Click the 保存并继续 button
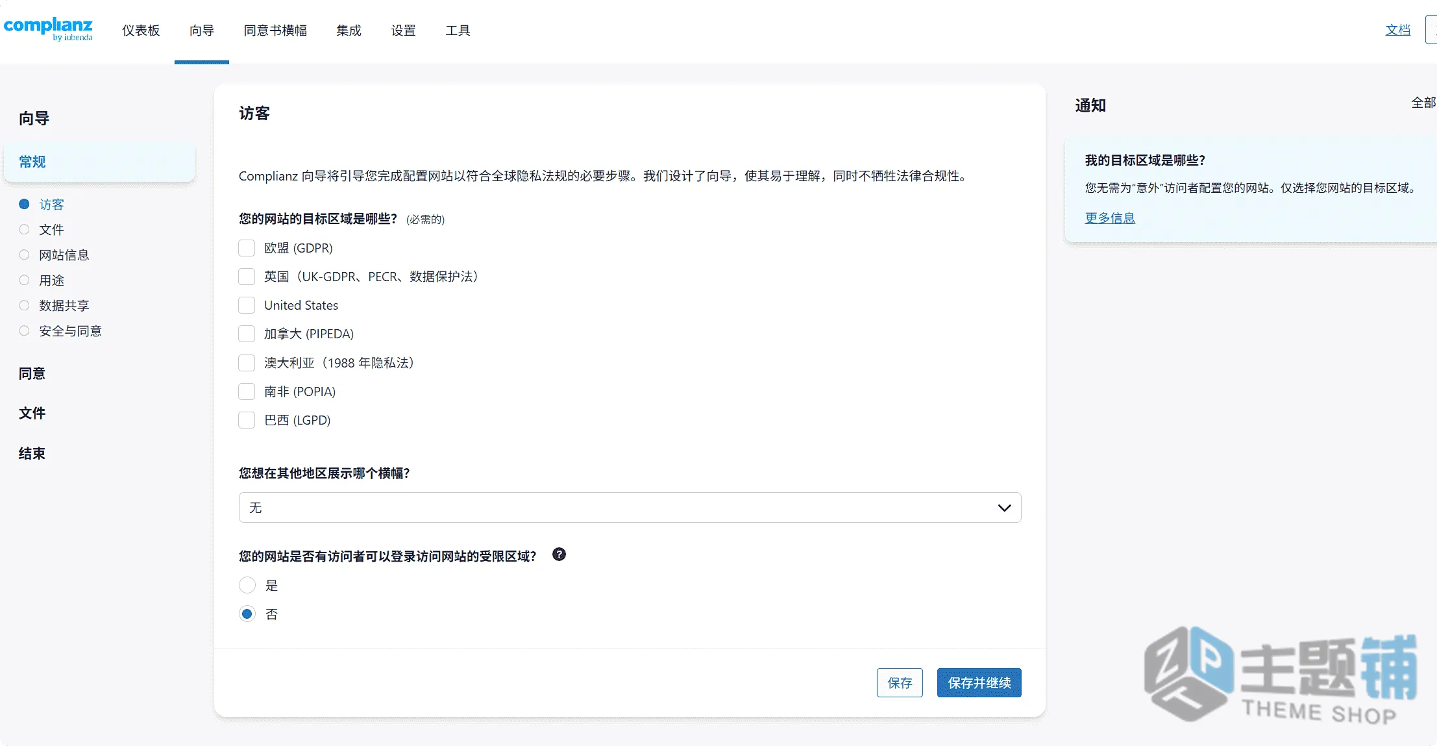Screen dimensions: 1437x746 tap(979, 682)
